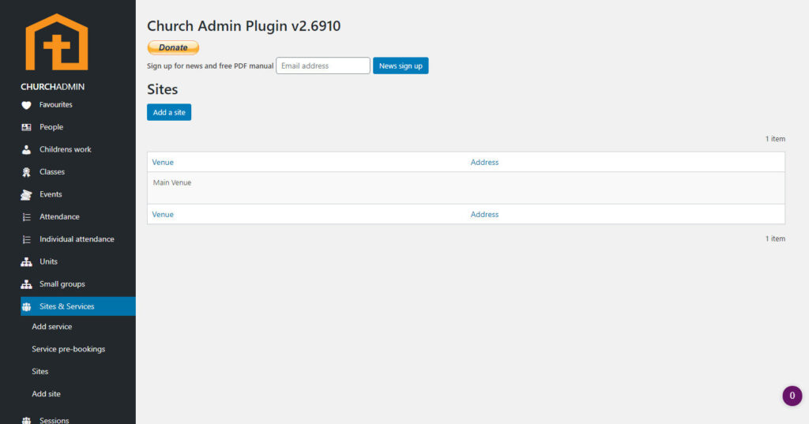809x424 pixels.
Task: Click the News sign up button
Action: coord(401,66)
